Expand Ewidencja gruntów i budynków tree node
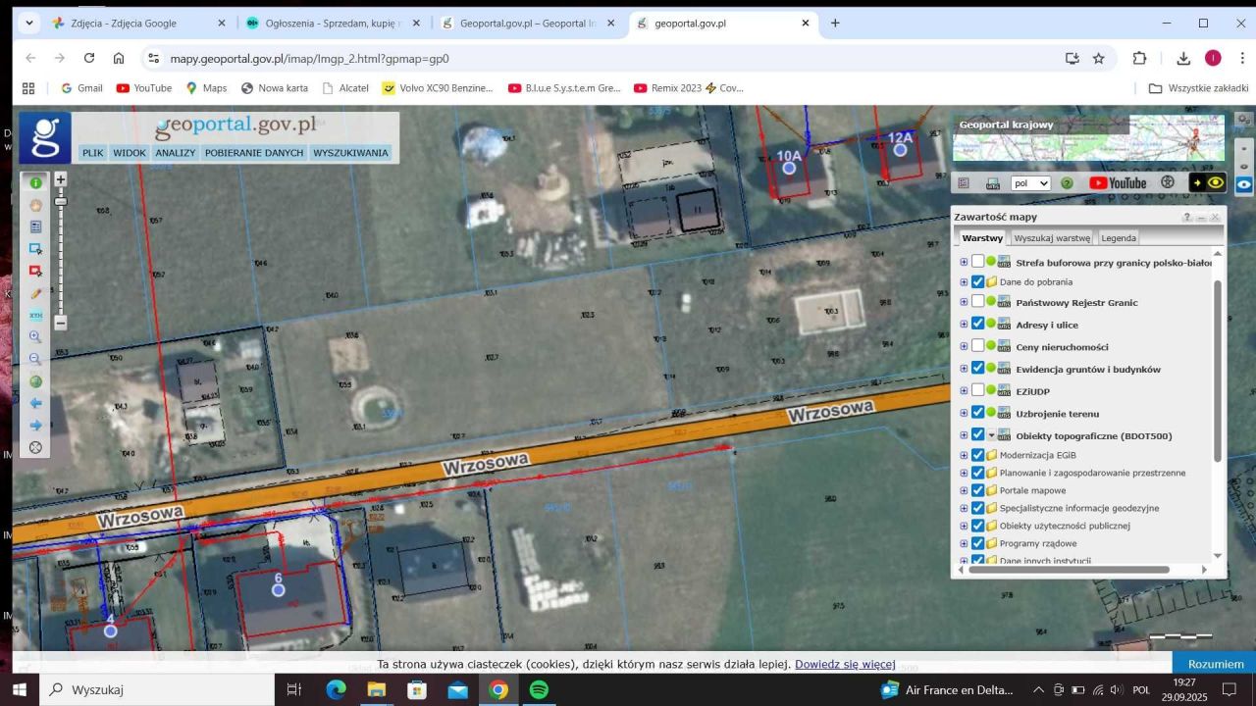Viewport: 1256px width, 706px height. point(964,369)
